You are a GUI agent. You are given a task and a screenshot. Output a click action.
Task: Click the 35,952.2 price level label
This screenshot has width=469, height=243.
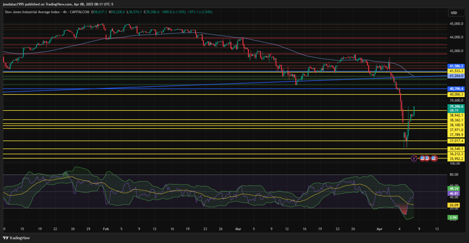(x=456, y=158)
